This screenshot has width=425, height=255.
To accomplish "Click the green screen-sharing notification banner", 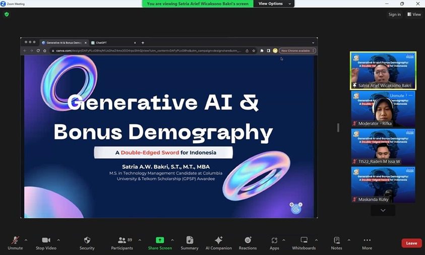I will [x=198, y=4].
